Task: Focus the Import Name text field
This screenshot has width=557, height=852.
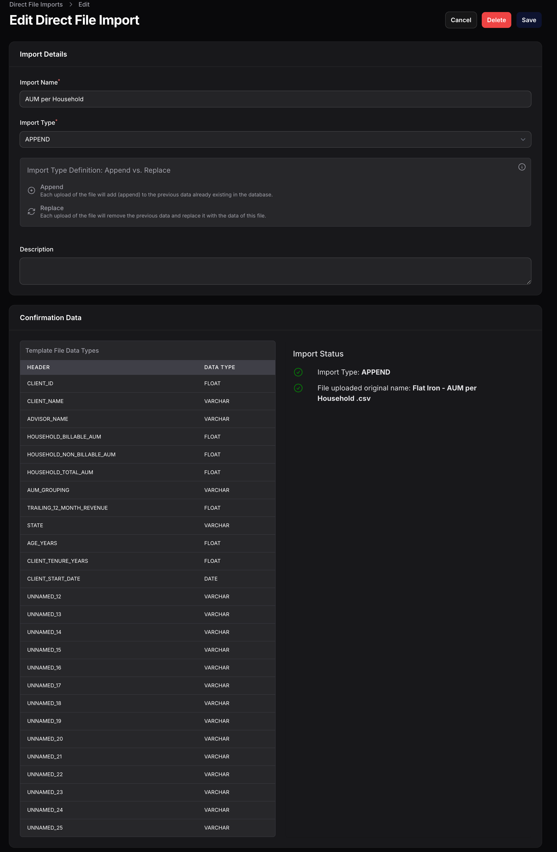Action: pyautogui.click(x=275, y=99)
